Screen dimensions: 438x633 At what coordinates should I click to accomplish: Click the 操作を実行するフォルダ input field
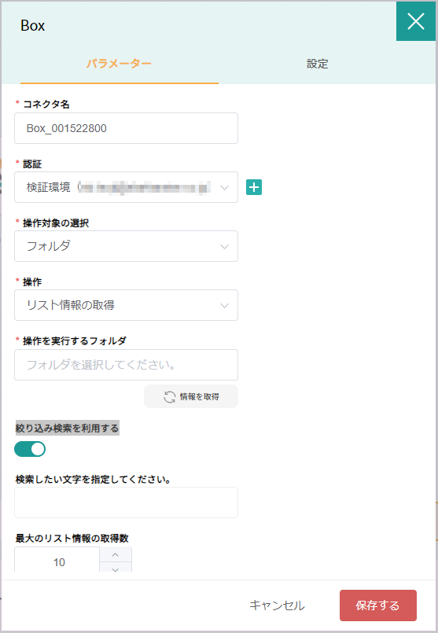126,365
